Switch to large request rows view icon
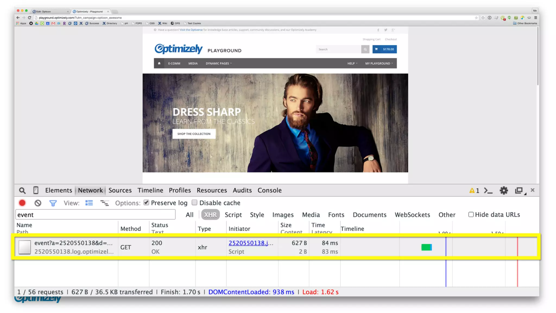 click(x=89, y=203)
